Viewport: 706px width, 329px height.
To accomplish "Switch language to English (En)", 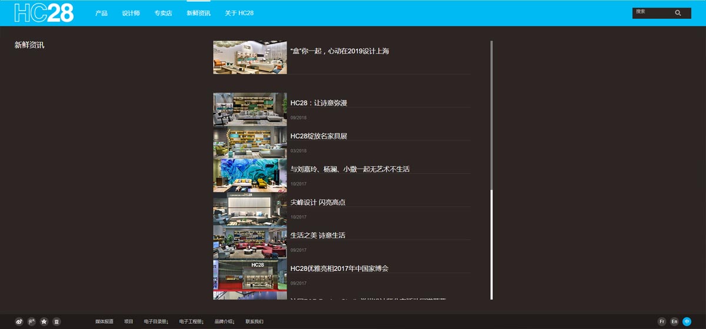I will point(674,321).
